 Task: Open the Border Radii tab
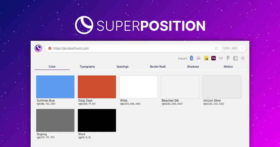pyautogui.click(x=158, y=67)
